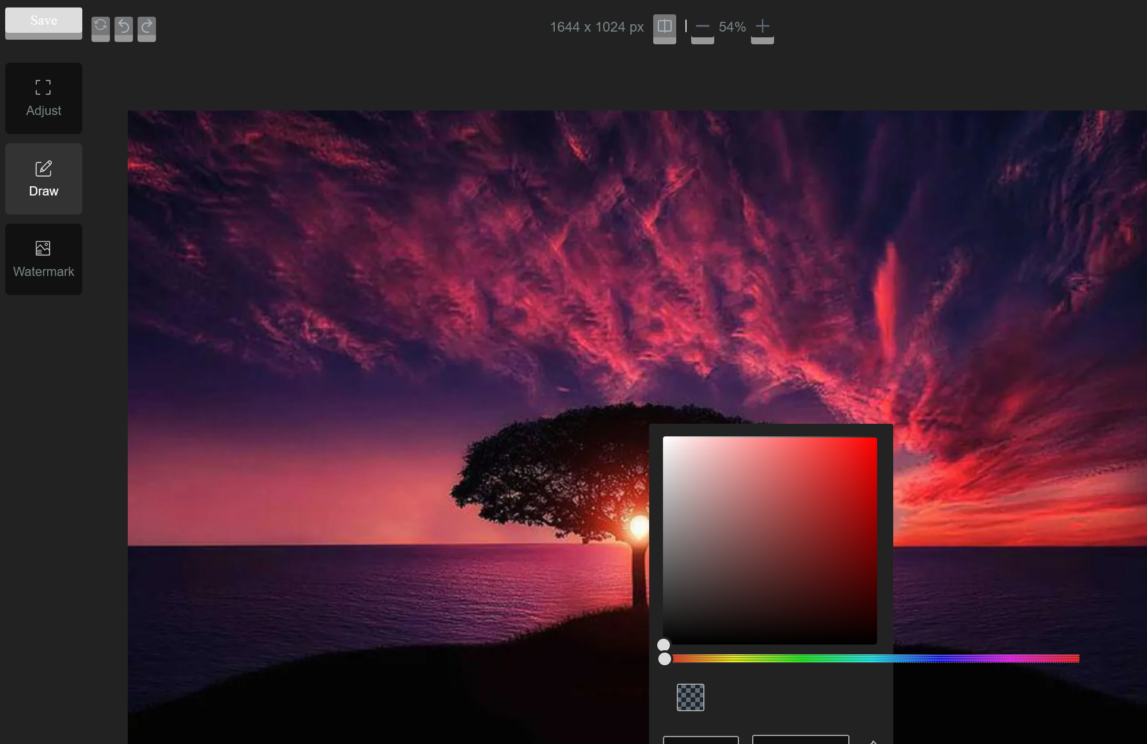This screenshot has height=744, width=1147.
Task: Click the reset changes icon
Action: point(100,26)
